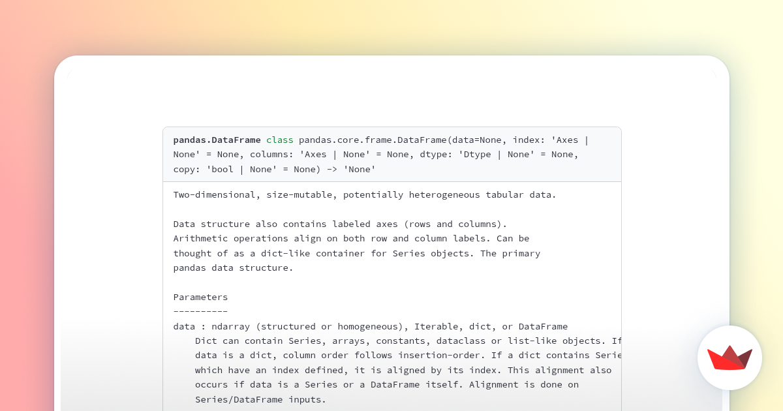Click the 'which have an index defined' line
This screenshot has height=411, width=783.
click(403, 370)
